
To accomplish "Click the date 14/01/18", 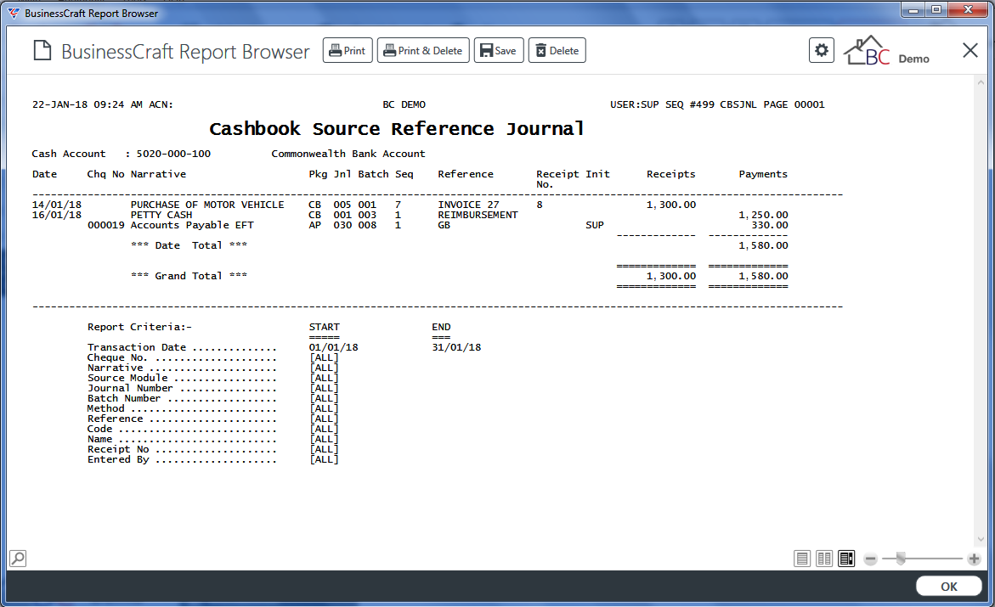I will [x=57, y=205].
